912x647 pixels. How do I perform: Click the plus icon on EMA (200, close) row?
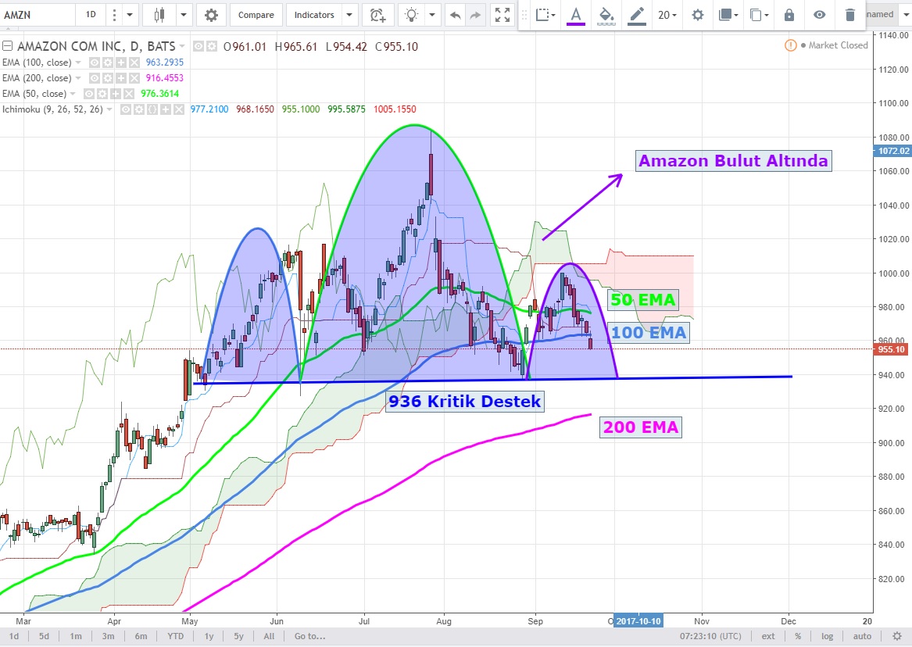tap(121, 78)
